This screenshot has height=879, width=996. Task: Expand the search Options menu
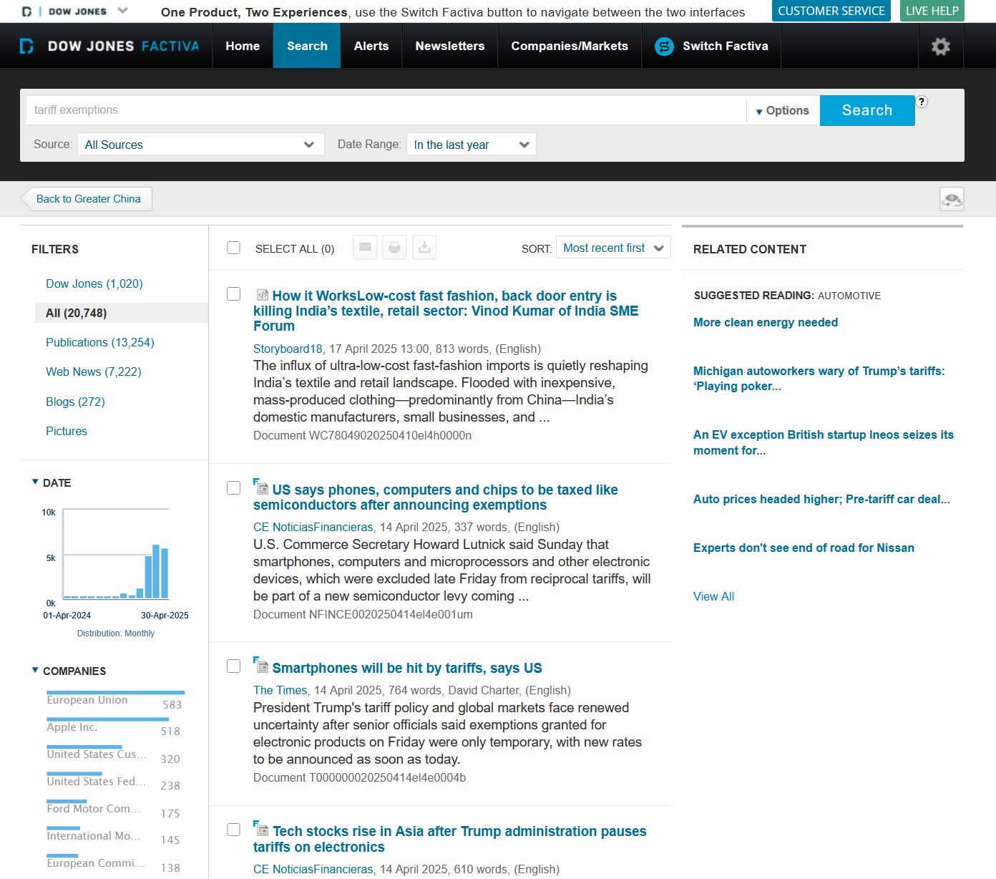tap(782, 111)
